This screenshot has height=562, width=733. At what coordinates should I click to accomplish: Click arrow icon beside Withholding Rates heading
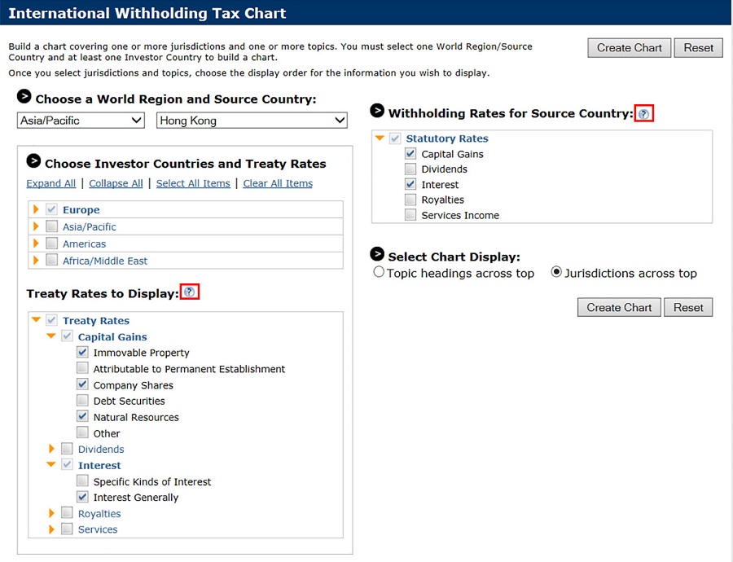click(x=377, y=111)
